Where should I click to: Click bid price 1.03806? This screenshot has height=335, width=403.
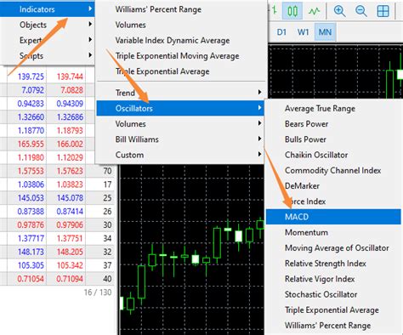coord(31,185)
